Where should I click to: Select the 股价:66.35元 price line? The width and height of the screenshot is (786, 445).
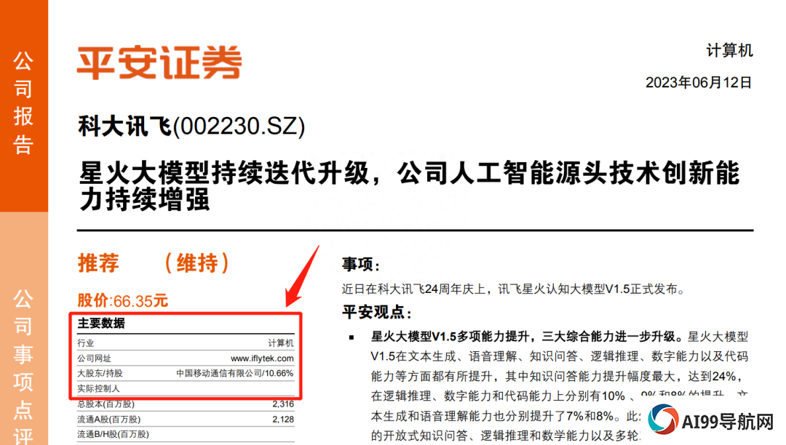(x=123, y=301)
